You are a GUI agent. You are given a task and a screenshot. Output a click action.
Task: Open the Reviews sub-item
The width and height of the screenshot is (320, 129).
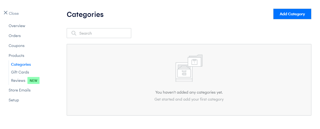click(18, 80)
